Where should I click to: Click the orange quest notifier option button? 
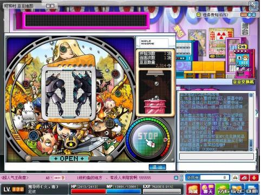tap(244, 15)
